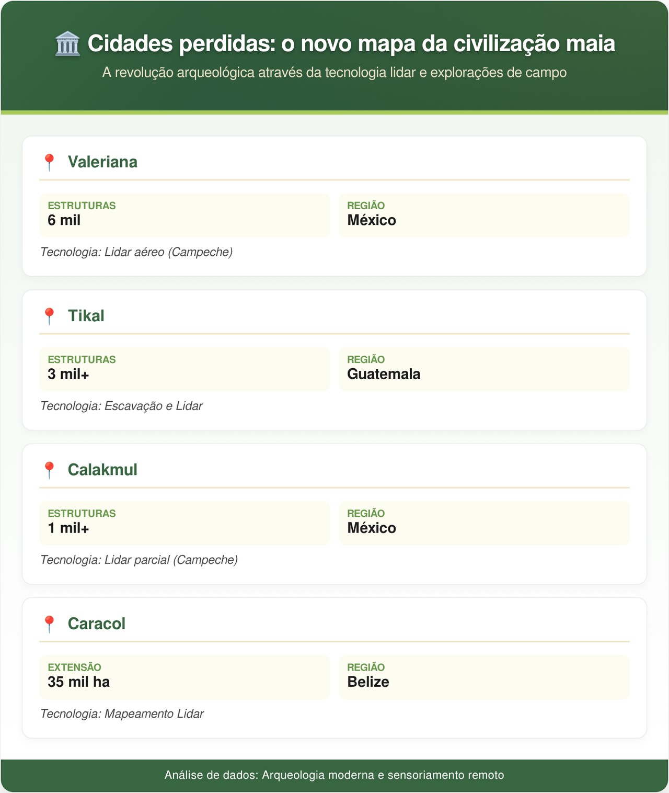Viewport: 669px width, 793px height.
Task: Click Valeriana's México region box
Action: 483,215
